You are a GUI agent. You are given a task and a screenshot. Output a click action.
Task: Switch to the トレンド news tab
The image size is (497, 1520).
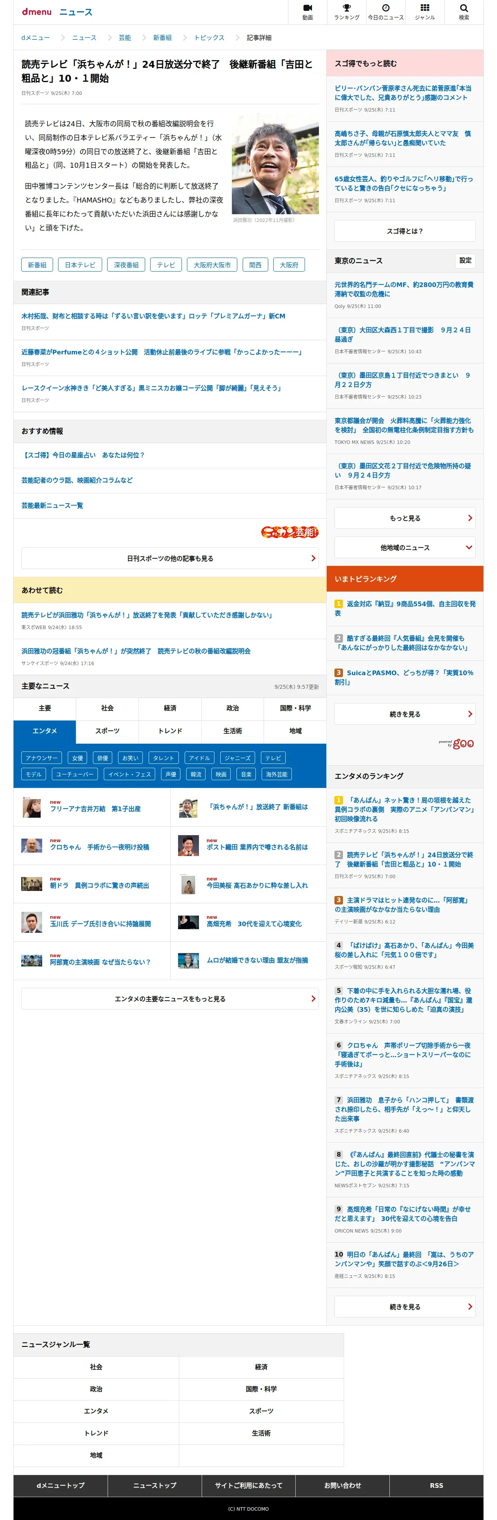(x=170, y=731)
